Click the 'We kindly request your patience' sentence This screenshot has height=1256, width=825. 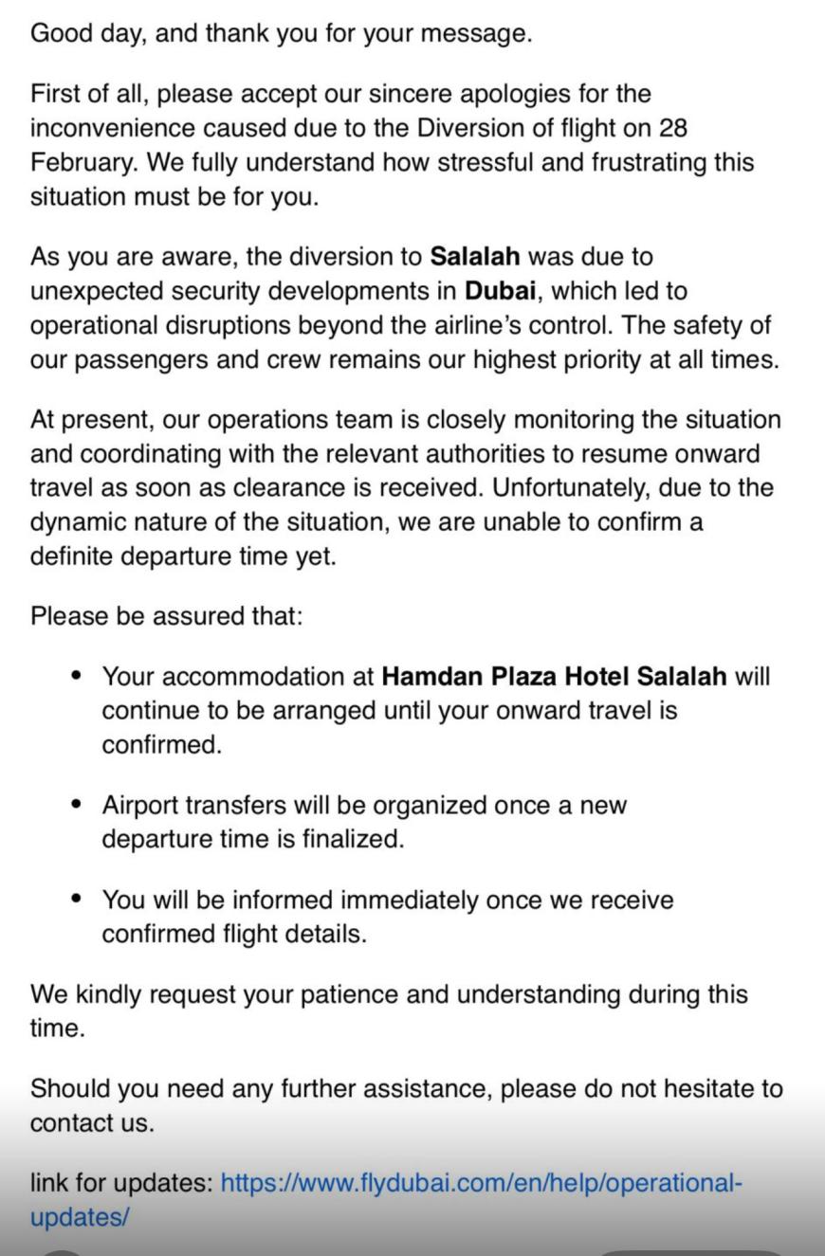[x=389, y=995]
